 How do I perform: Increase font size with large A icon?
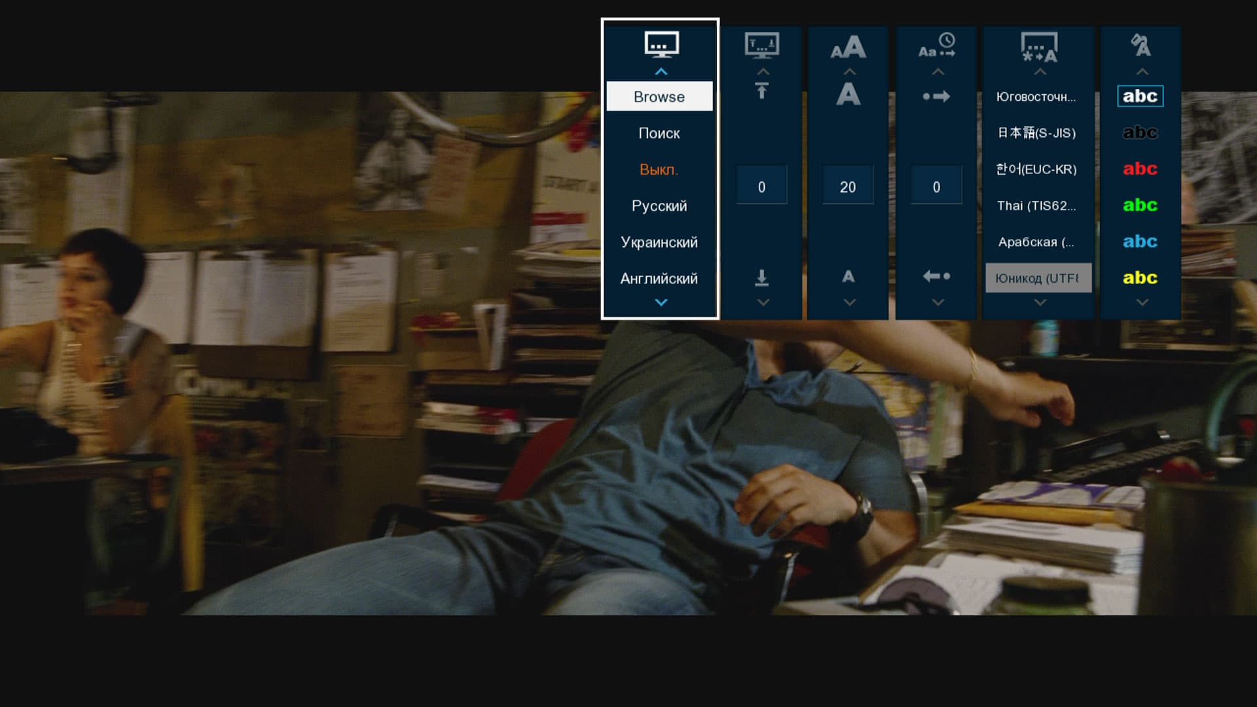848,95
